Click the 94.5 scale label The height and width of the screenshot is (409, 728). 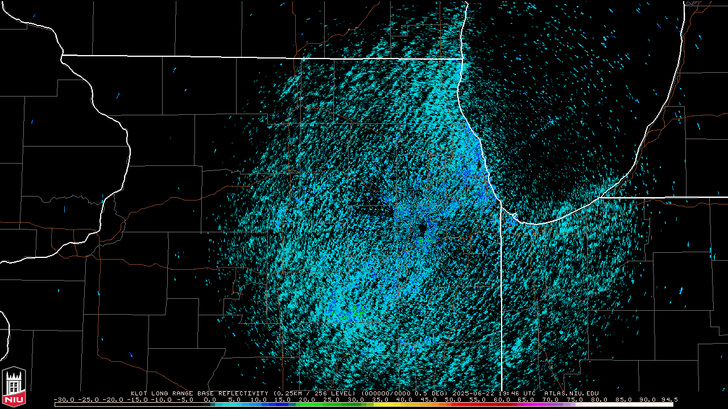pyautogui.click(x=669, y=399)
